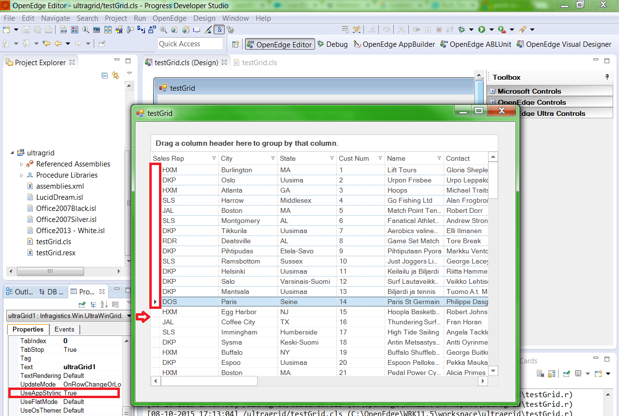This screenshot has width=619, height=416.
Task: Open the Navigate menu
Action: point(56,18)
